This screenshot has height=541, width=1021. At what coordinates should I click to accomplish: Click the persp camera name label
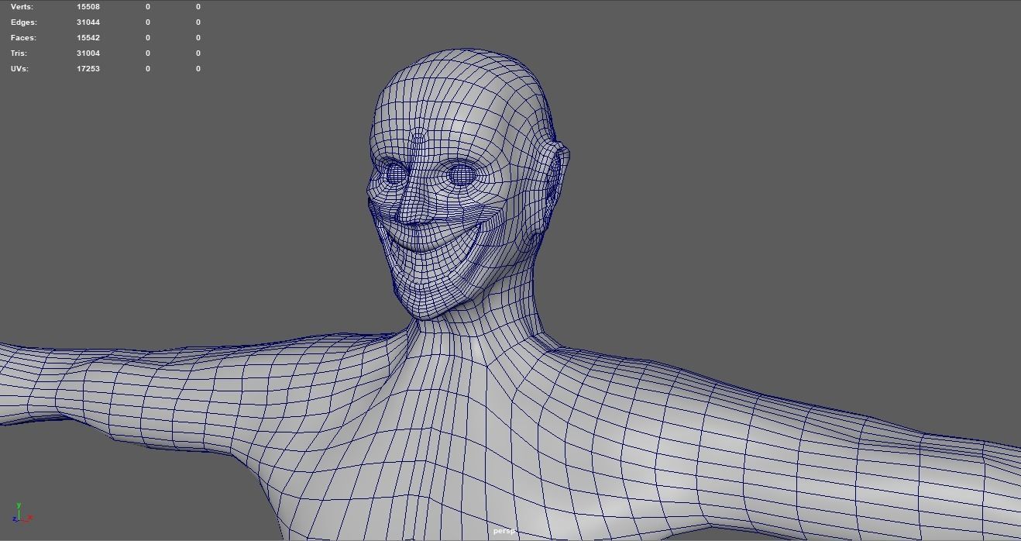click(x=504, y=532)
